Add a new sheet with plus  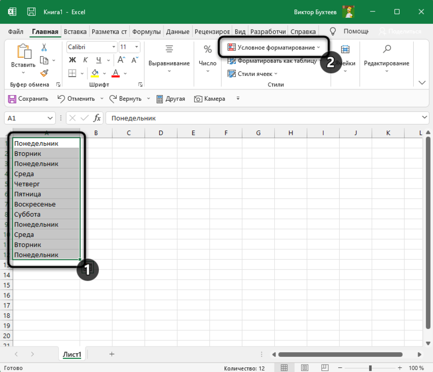tap(111, 354)
